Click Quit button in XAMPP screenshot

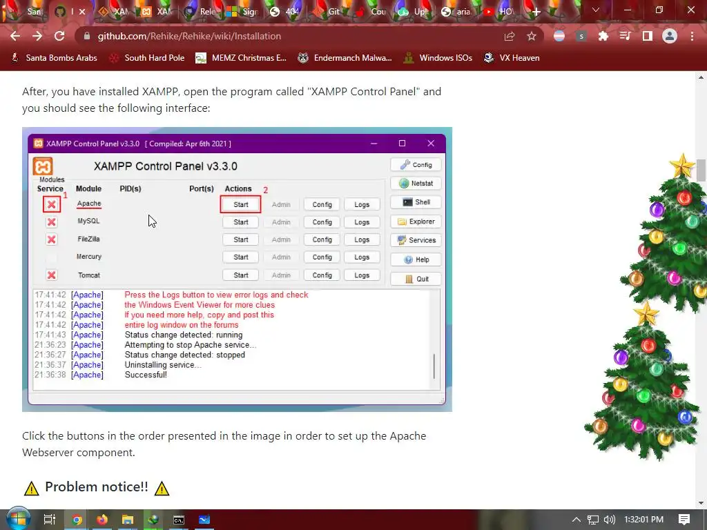(x=416, y=279)
